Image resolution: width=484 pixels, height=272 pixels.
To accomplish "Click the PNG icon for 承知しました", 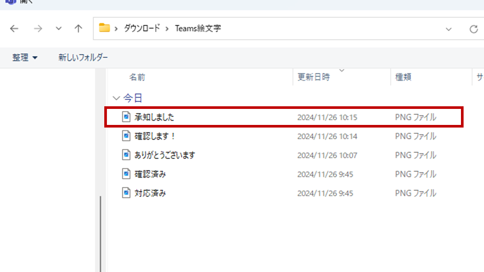I will [126, 117].
